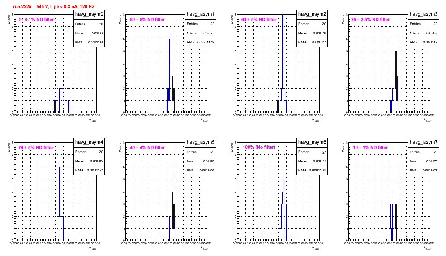Click Mean 0.0308 in havg_asym3 stats
446x256 pixels.
424,33
